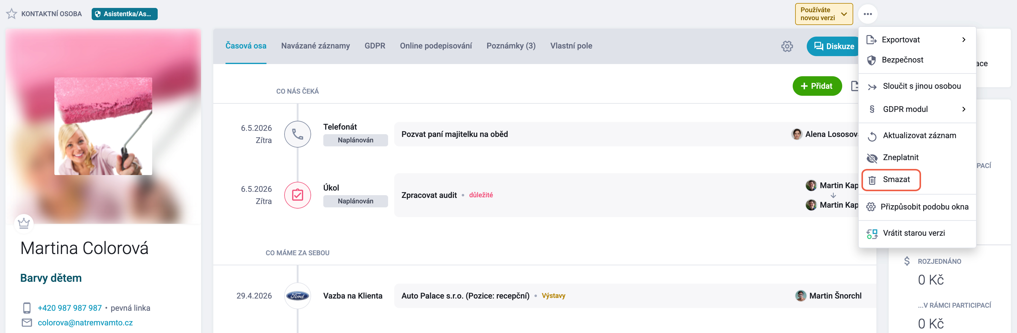Mark contact as favorite with star icon
Screen dimensions: 1017x333
point(11,14)
